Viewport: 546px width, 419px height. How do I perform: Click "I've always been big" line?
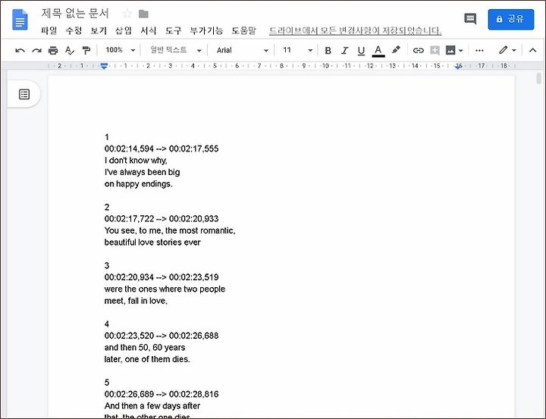(x=142, y=172)
